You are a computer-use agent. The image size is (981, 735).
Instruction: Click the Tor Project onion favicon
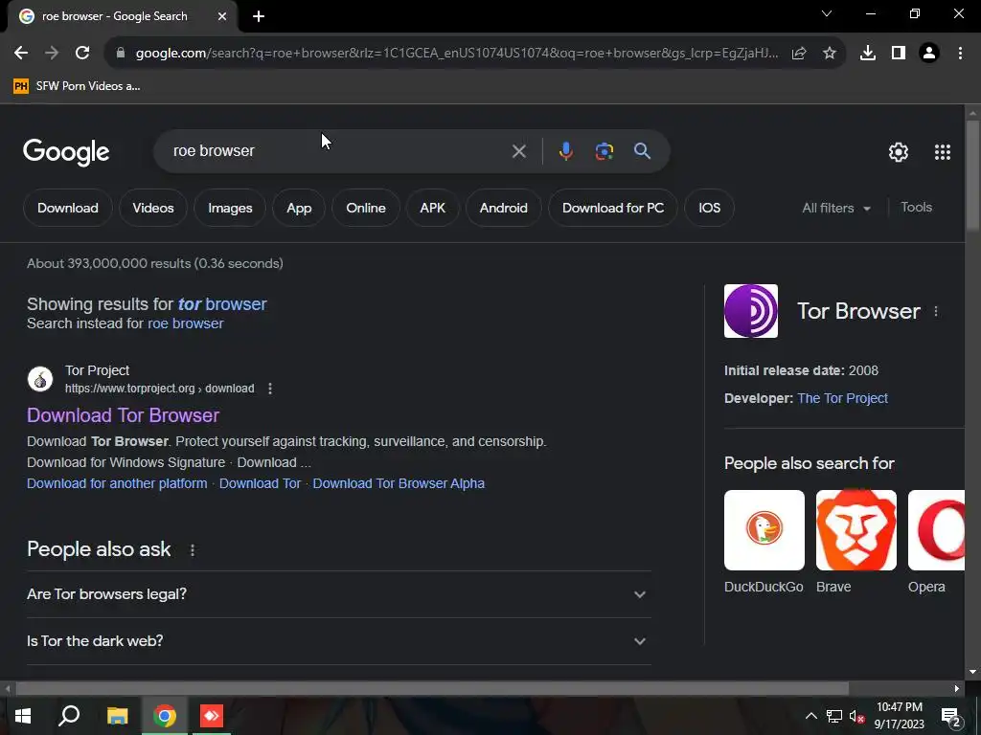click(40, 379)
